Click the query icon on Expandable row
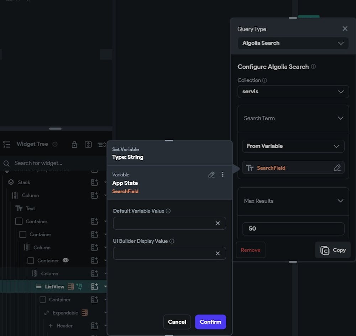The height and width of the screenshot is (336, 356). pos(84,312)
